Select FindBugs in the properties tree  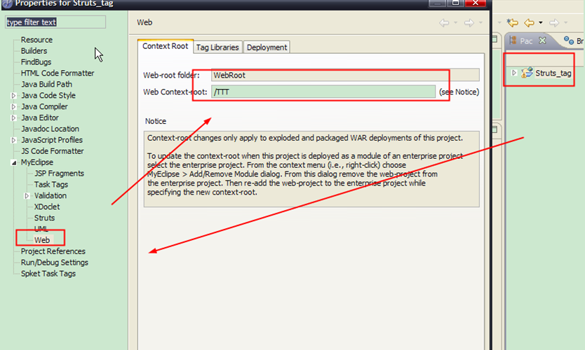pos(36,62)
